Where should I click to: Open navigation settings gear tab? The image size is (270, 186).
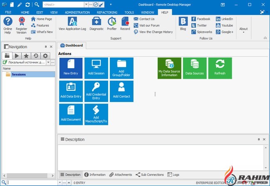(45, 56)
